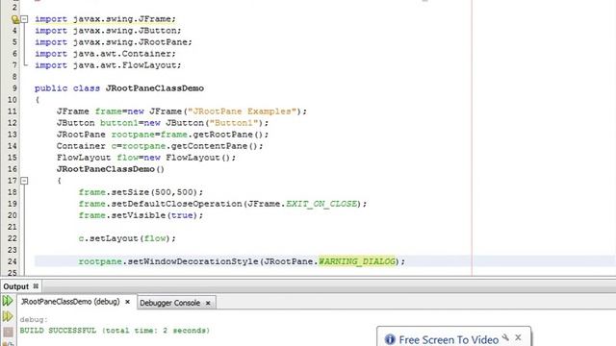Image resolution: width=616 pixels, height=346 pixels.
Task: Close the JRootPaneClassDemo (debug) tab
Action: 127,302
